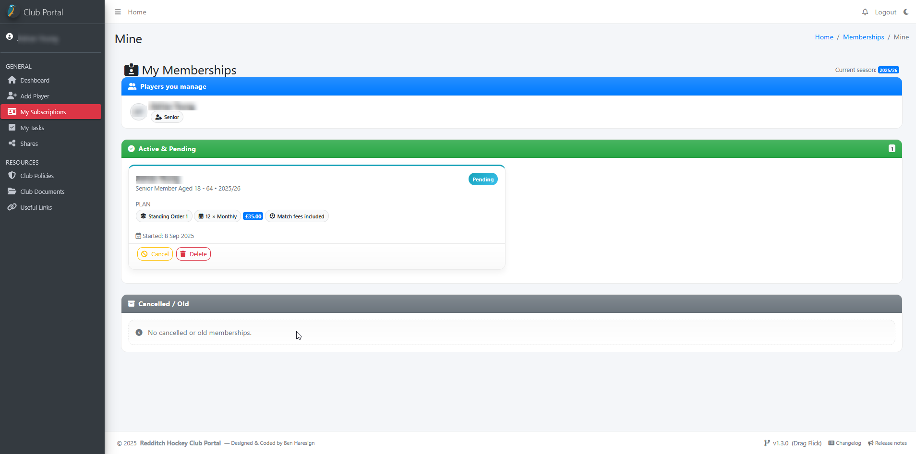Open Release notes in footer

click(887, 443)
